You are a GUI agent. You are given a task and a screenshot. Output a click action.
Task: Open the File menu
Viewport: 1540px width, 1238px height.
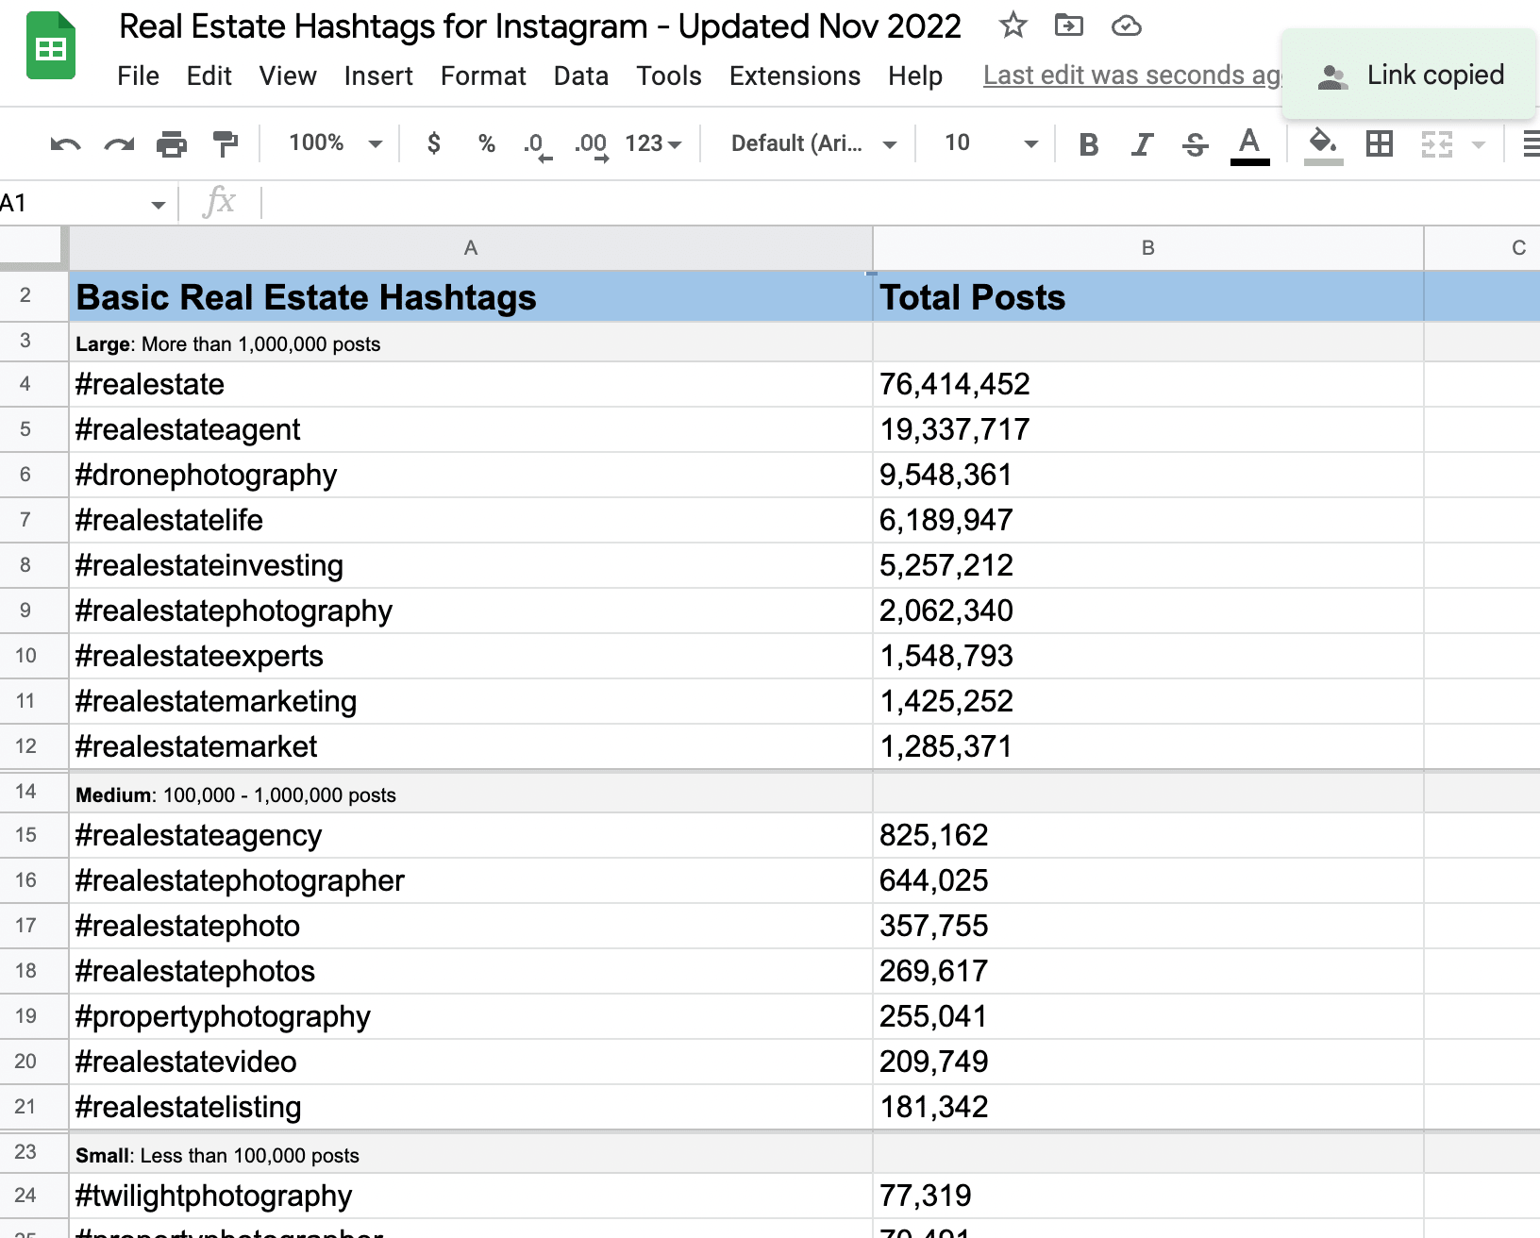coord(138,75)
